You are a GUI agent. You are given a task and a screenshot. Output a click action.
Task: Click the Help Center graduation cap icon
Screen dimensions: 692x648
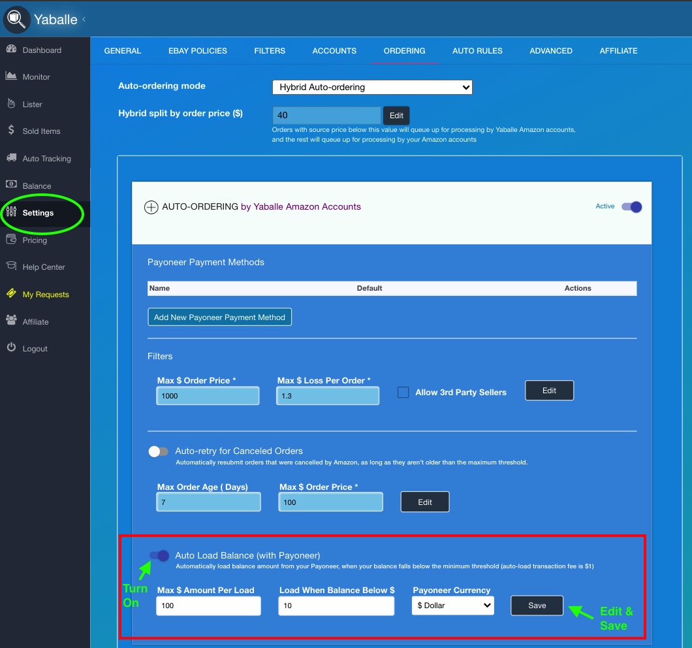(x=12, y=267)
